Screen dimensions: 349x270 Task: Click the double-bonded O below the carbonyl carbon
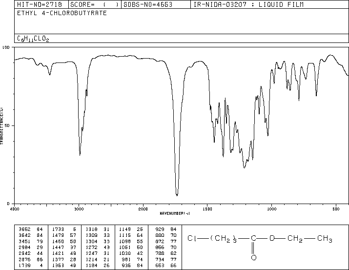coord(254,257)
